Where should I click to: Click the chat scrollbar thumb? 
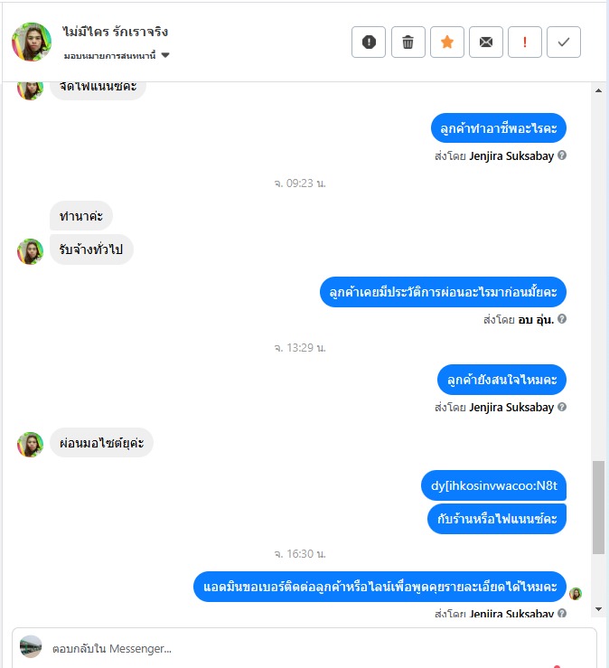click(598, 507)
